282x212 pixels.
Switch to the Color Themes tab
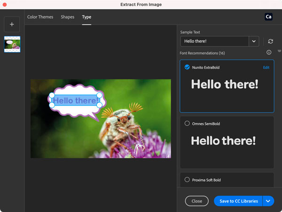click(x=40, y=17)
